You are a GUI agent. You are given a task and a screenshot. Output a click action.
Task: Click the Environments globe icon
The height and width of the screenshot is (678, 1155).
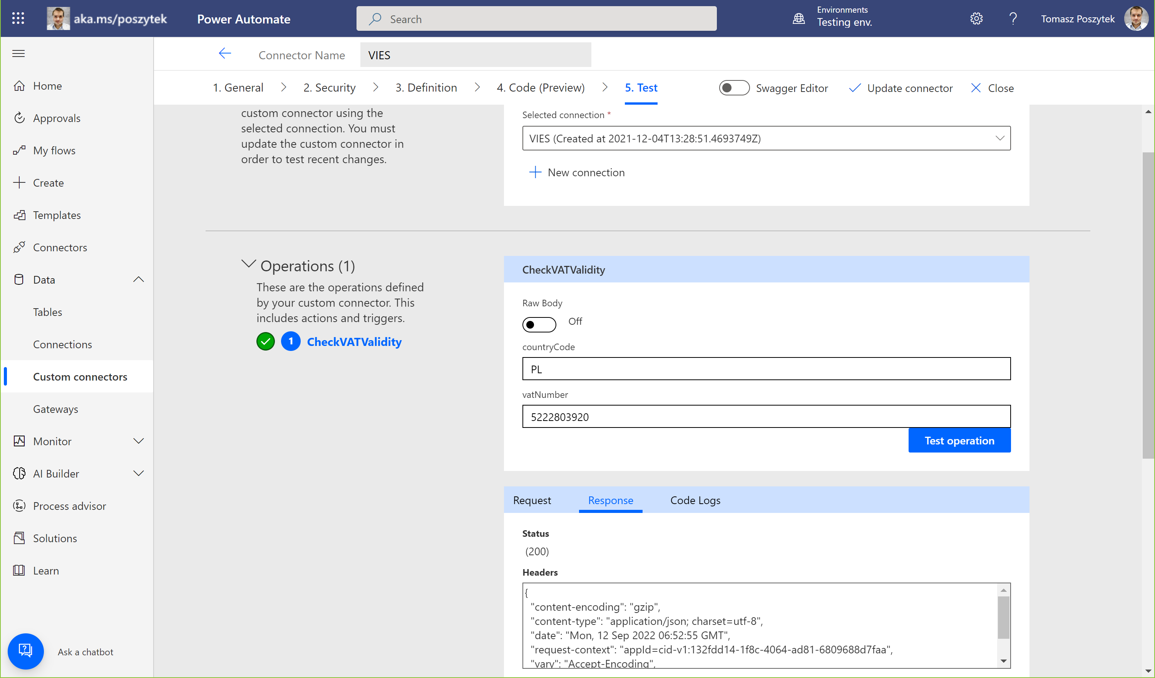click(798, 19)
